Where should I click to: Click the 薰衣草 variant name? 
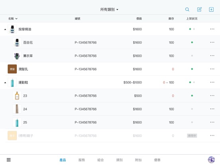coord(28,56)
